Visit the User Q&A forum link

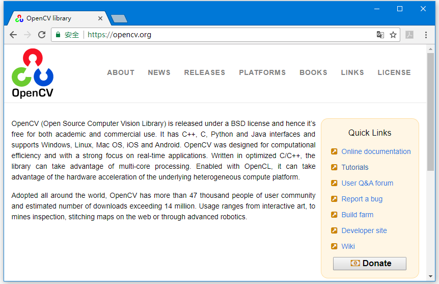point(367,183)
